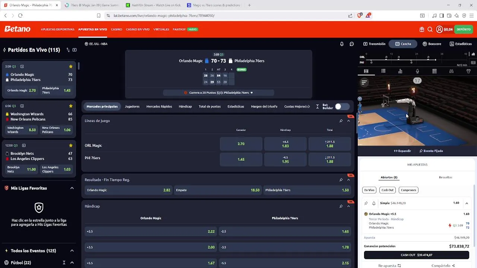Open the play-by-play list icon tab
Screen dimensions: 477x268
click(383, 71)
